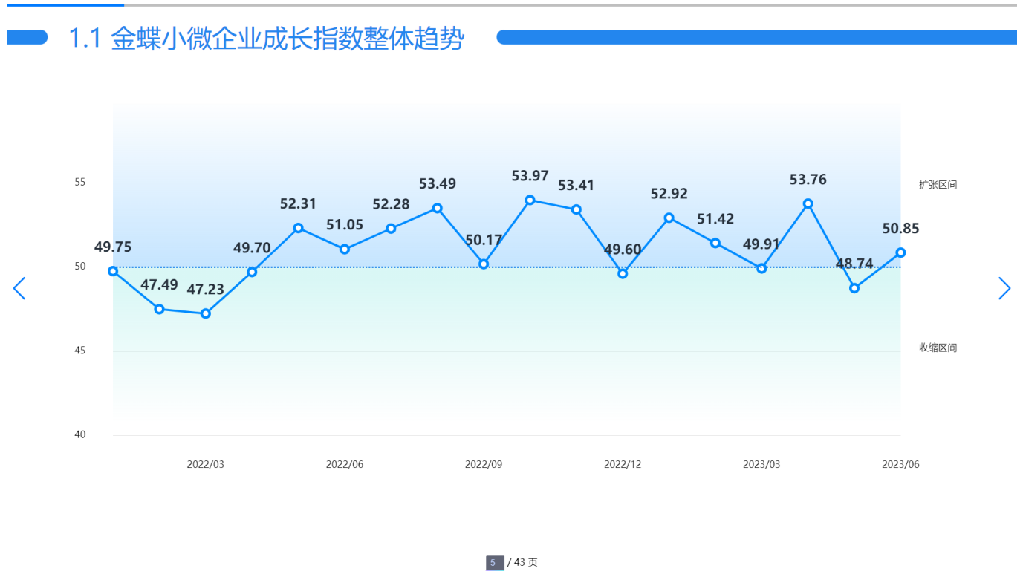This screenshot has width=1023, height=577.
Task: Click the y-axis value 40
Action: coord(80,434)
